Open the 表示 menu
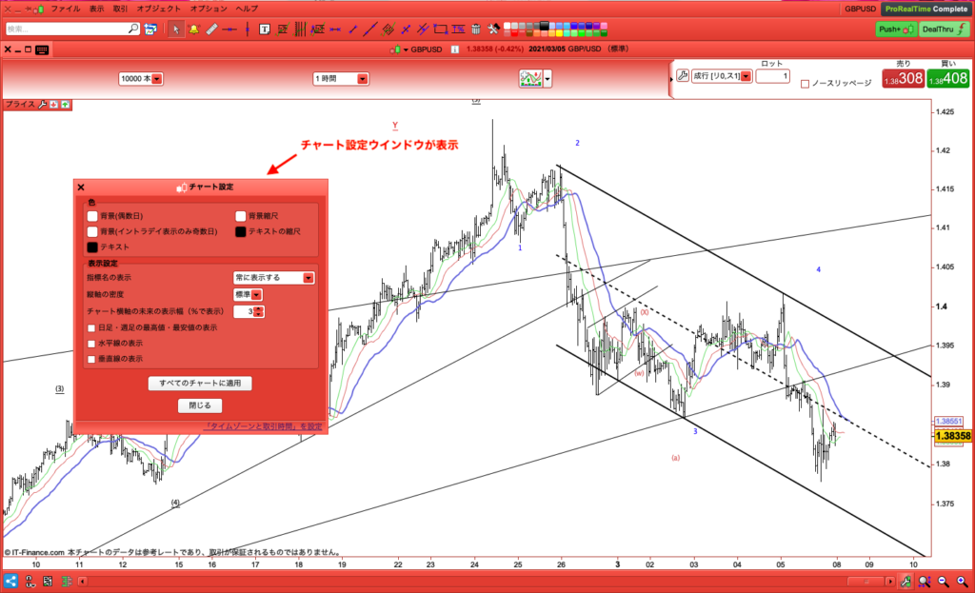 [96, 9]
